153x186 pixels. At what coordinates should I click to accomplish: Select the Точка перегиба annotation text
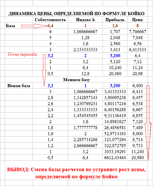click(22, 54)
